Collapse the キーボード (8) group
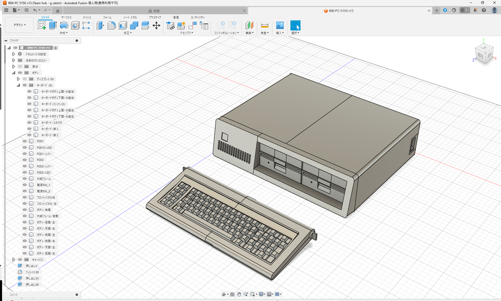 (18, 85)
